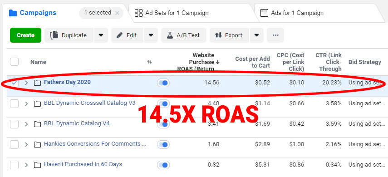Open the Export dropdown arrow

point(257,35)
